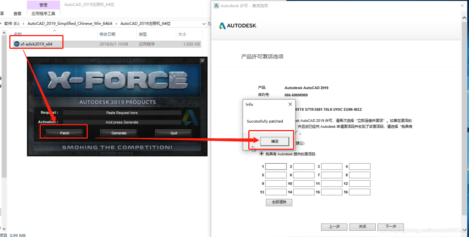Click the Patch button in X-Force

(x=65, y=133)
